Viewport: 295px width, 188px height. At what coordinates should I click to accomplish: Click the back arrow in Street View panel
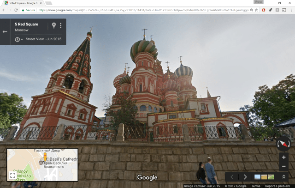(x=5, y=31)
